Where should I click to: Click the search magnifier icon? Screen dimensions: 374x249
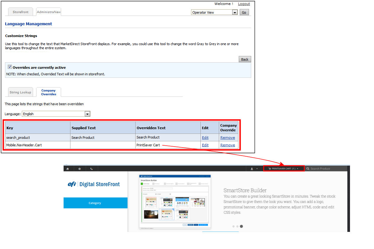pos(308,169)
